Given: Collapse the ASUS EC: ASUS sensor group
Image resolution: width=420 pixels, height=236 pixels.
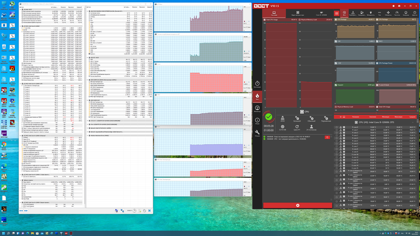Looking at the screenshot, I should tap(87, 57).
